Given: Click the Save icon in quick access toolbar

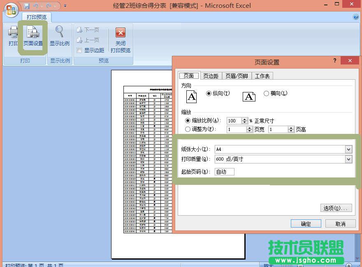Looking at the screenshot, I should coord(27,6).
